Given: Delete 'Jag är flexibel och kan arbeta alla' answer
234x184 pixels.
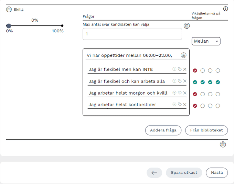Looking at the screenshot, I should (185, 81).
